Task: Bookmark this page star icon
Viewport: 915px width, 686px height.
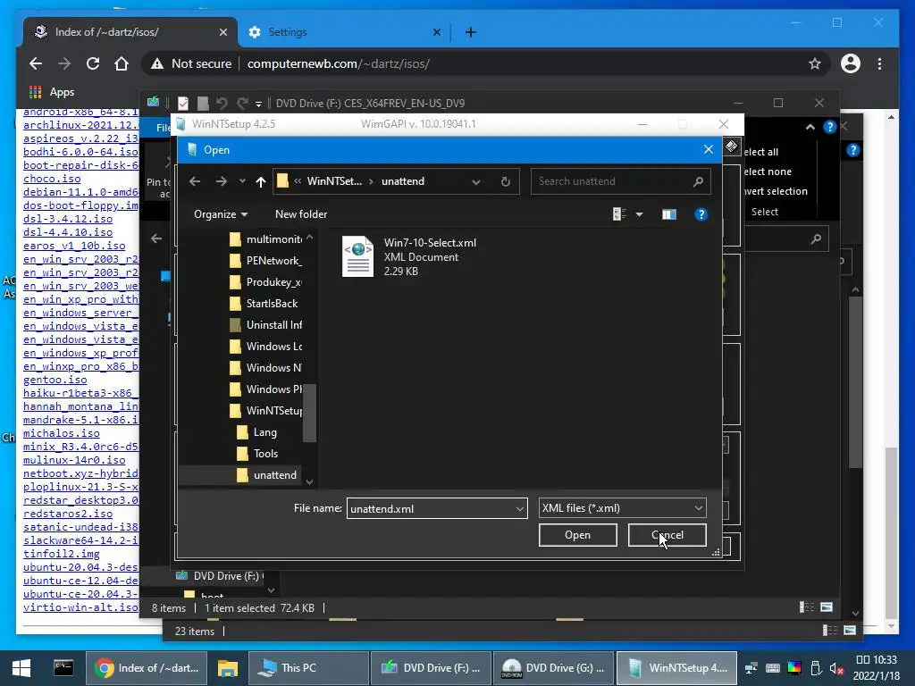Action: 815,63
